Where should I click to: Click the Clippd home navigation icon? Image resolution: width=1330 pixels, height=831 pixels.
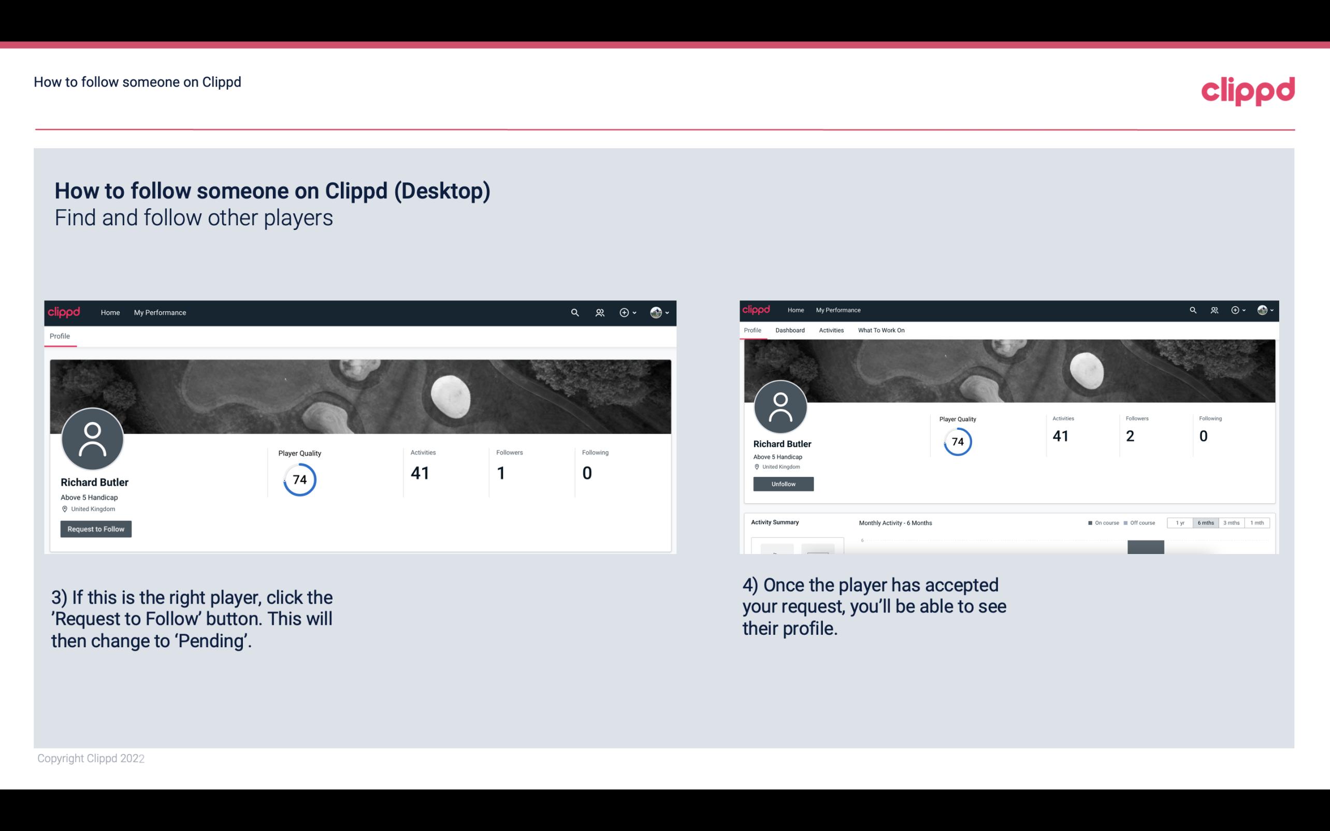pos(64,312)
